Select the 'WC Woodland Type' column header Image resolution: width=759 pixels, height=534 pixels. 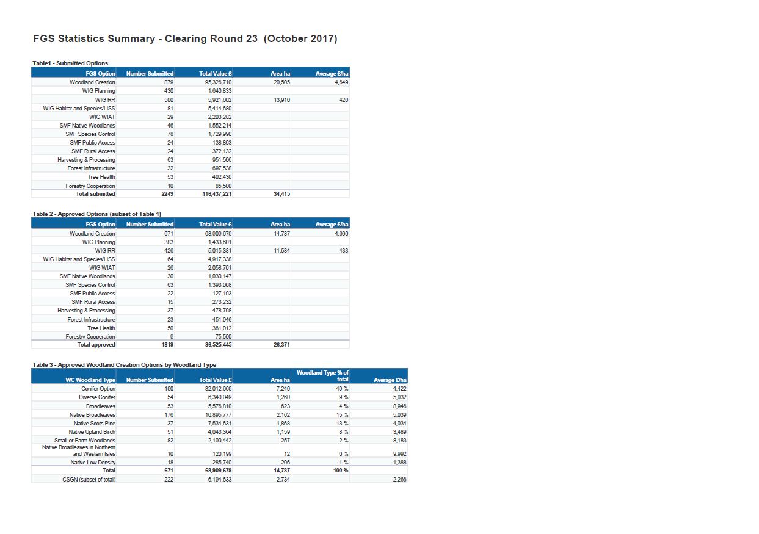coord(90,380)
